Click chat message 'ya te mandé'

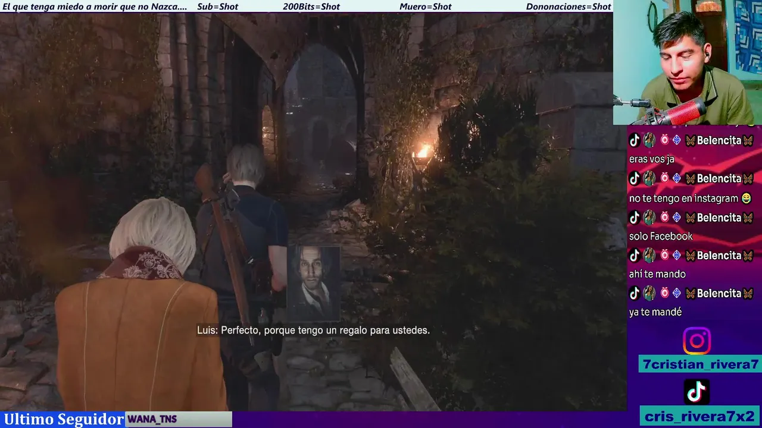(655, 312)
